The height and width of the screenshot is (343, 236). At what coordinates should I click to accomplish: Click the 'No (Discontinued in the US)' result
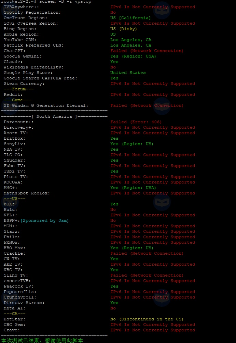click(147, 319)
